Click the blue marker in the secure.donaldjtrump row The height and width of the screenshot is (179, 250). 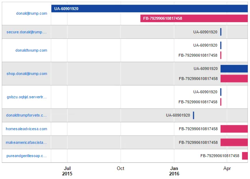(x=221, y=32)
